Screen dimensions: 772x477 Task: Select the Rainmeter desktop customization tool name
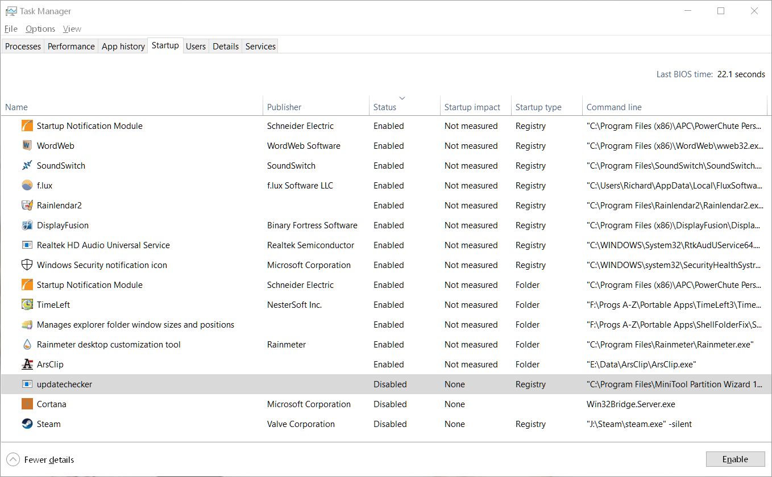[x=109, y=345]
